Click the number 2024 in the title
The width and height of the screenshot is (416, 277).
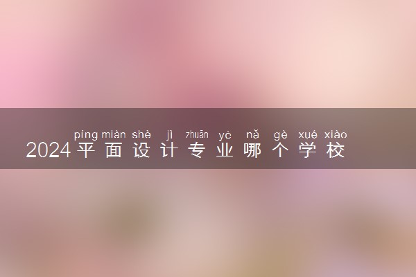(49, 150)
